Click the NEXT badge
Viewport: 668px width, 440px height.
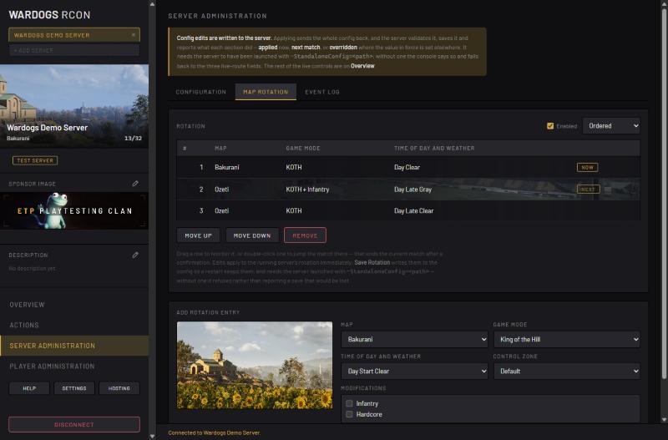[x=588, y=190]
